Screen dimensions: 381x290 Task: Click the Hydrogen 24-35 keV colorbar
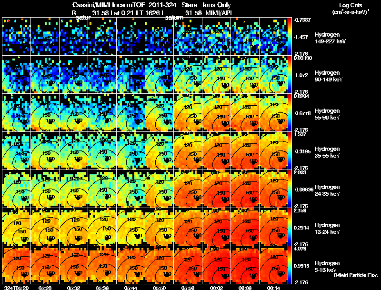point(290,189)
